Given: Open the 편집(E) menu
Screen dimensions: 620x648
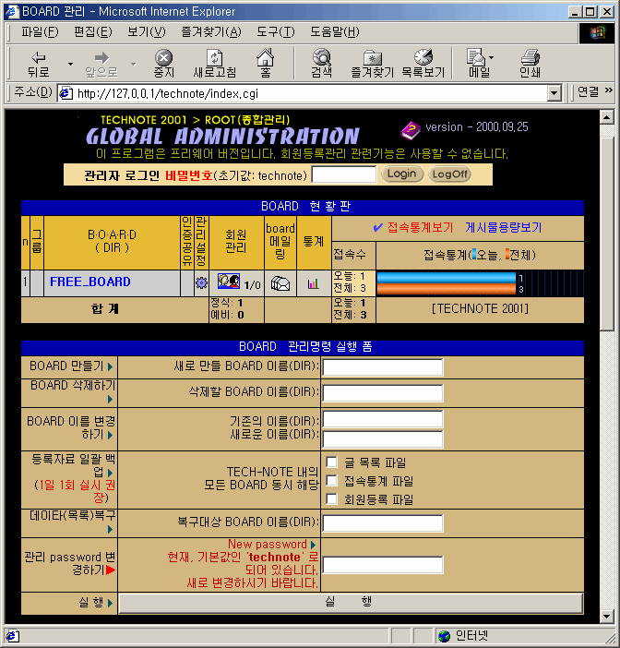Looking at the screenshot, I should click(93, 31).
